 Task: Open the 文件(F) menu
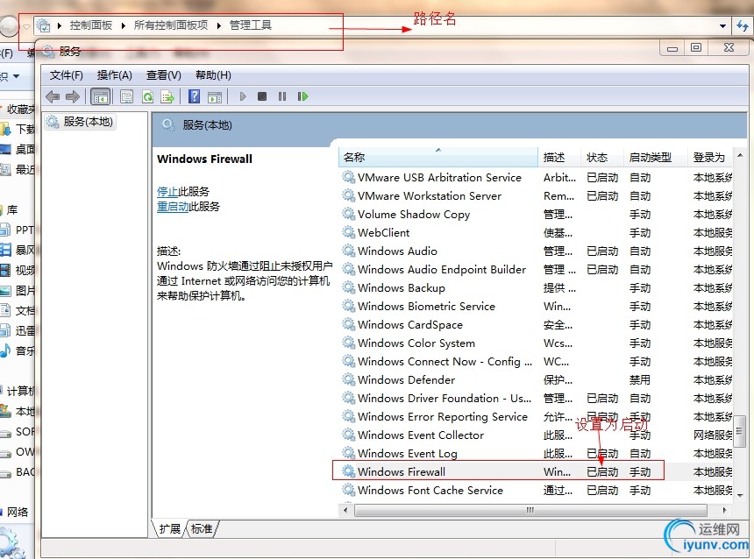67,75
